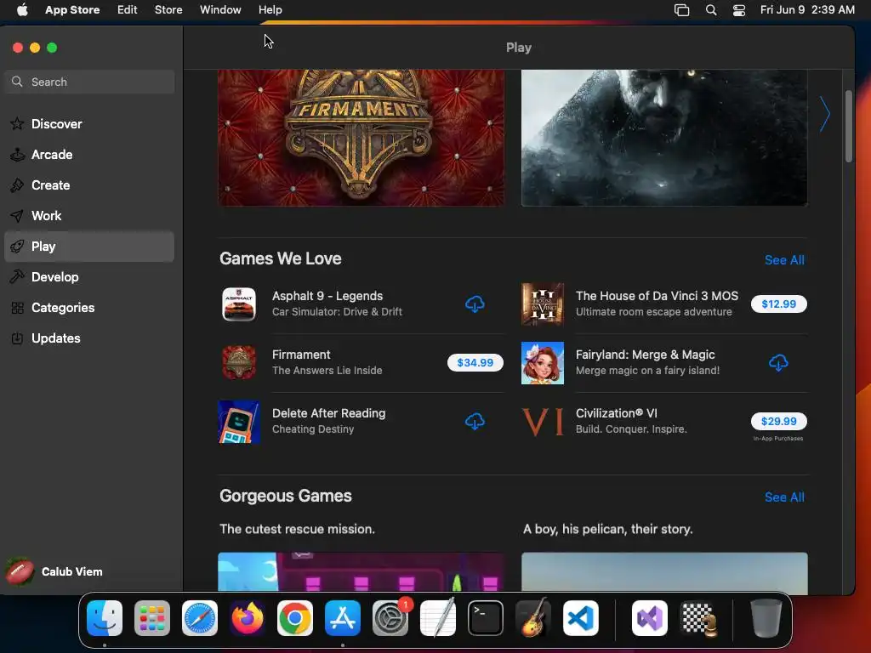The image size is (871, 653).
Task: See all Games We Love
Action: tap(784, 260)
